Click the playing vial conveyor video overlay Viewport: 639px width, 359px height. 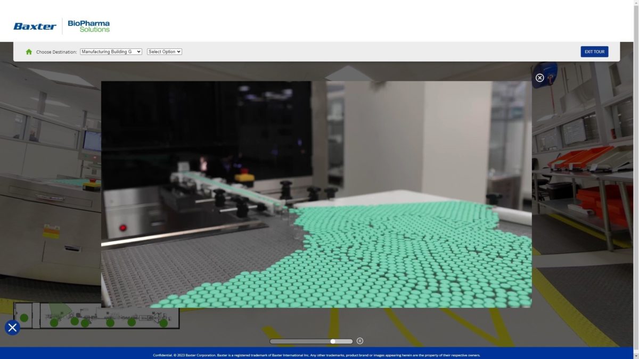click(316, 194)
